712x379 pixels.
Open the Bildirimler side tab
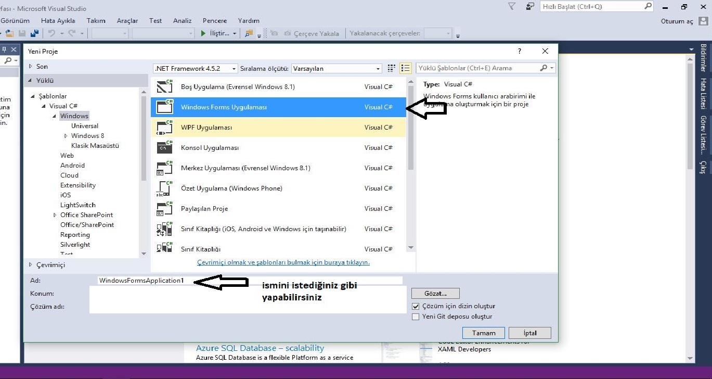coord(703,58)
